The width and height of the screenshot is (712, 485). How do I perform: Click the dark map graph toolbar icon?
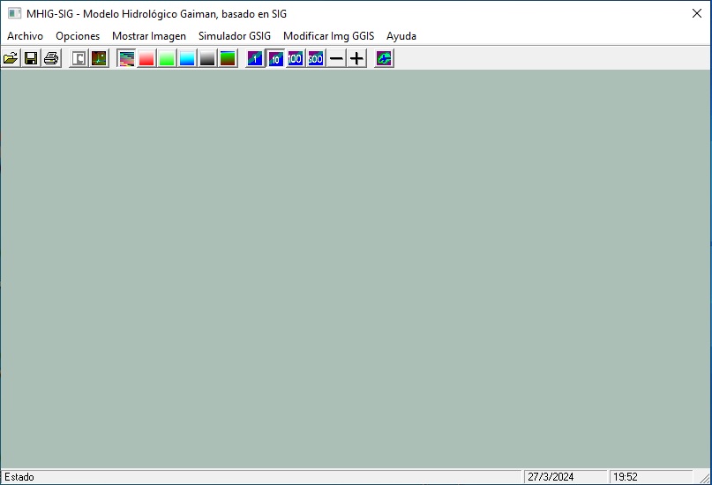(x=99, y=58)
